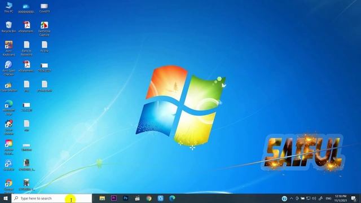This screenshot has width=361, height=203.
Task: Open the network tray icon
Action: pos(309,198)
